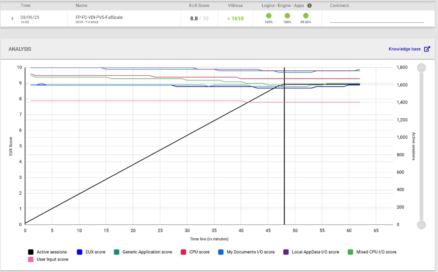Click the CPU score legend label text
The image size is (438, 272).
[x=200, y=252]
